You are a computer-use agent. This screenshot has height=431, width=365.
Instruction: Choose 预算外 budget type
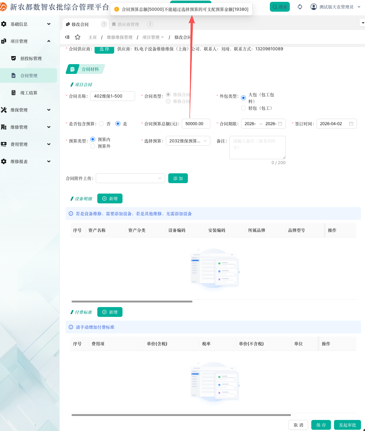[x=93, y=146]
